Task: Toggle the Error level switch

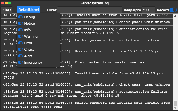Action: point(21,43)
